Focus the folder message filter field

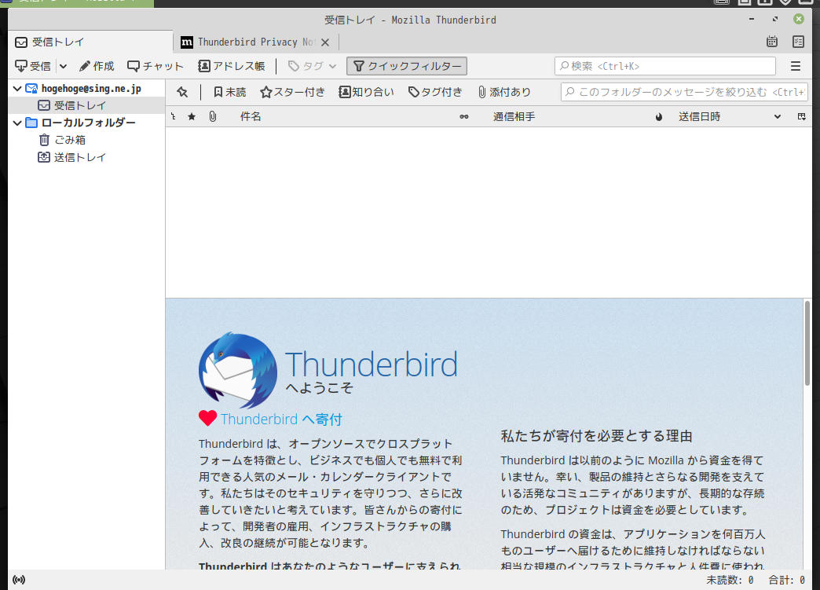pyautogui.click(x=684, y=92)
